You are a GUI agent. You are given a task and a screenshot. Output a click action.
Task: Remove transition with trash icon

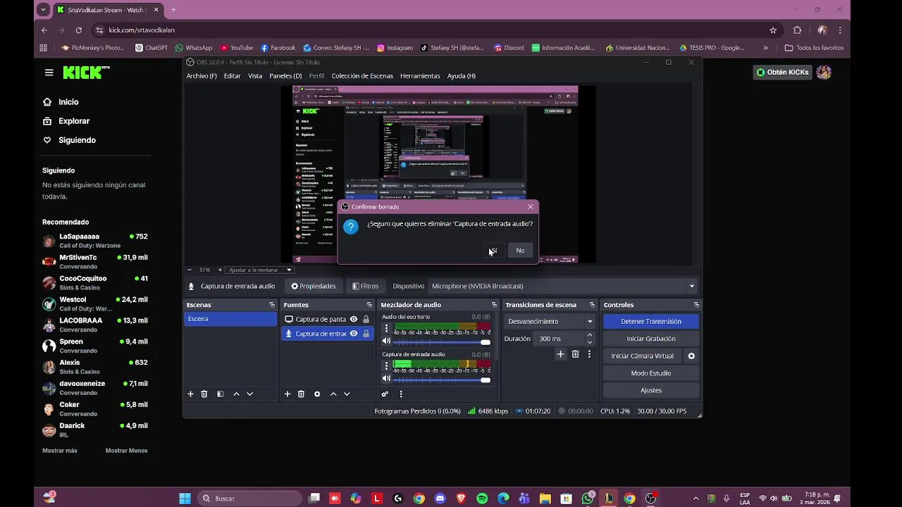575,354
